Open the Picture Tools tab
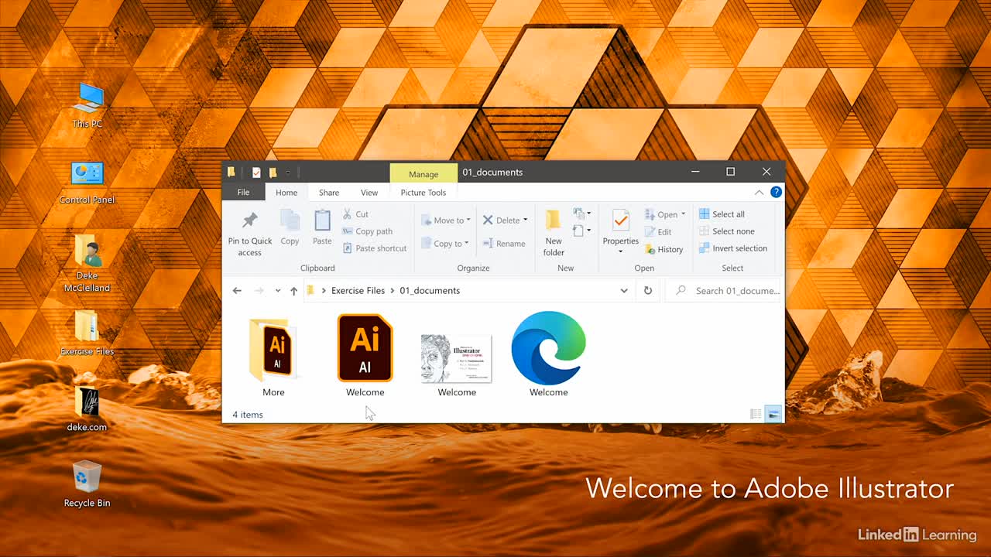991x557 pixels. [x=423, y=193]
